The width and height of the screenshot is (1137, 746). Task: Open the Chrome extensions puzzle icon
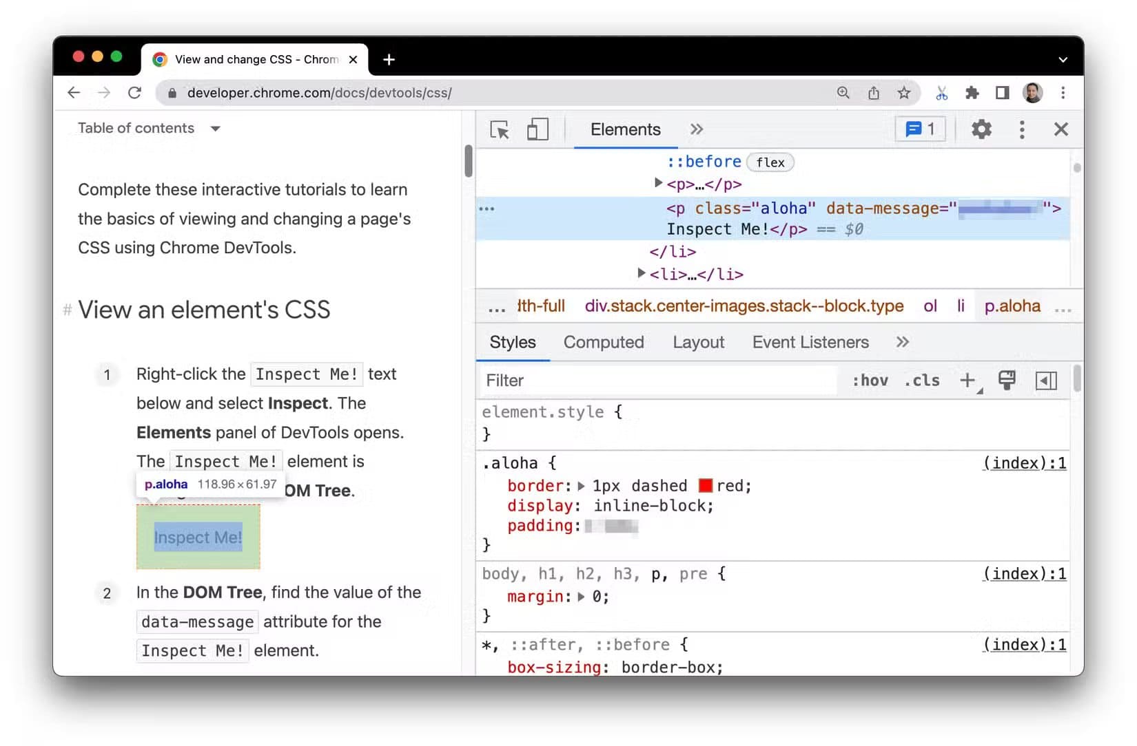[972, 93]
